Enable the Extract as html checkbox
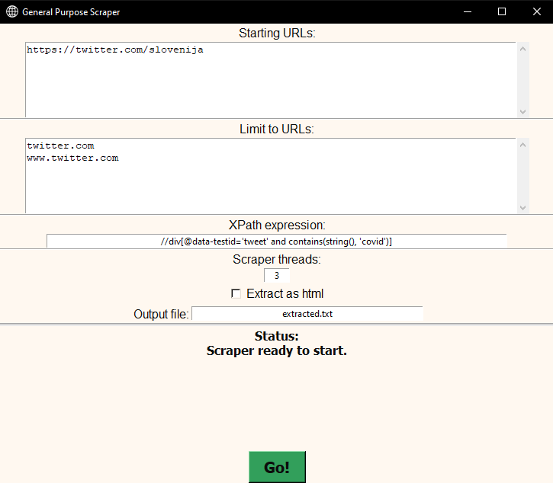This screenshot has height=483, width=553. pyautogui.click(x=236, y=294)
